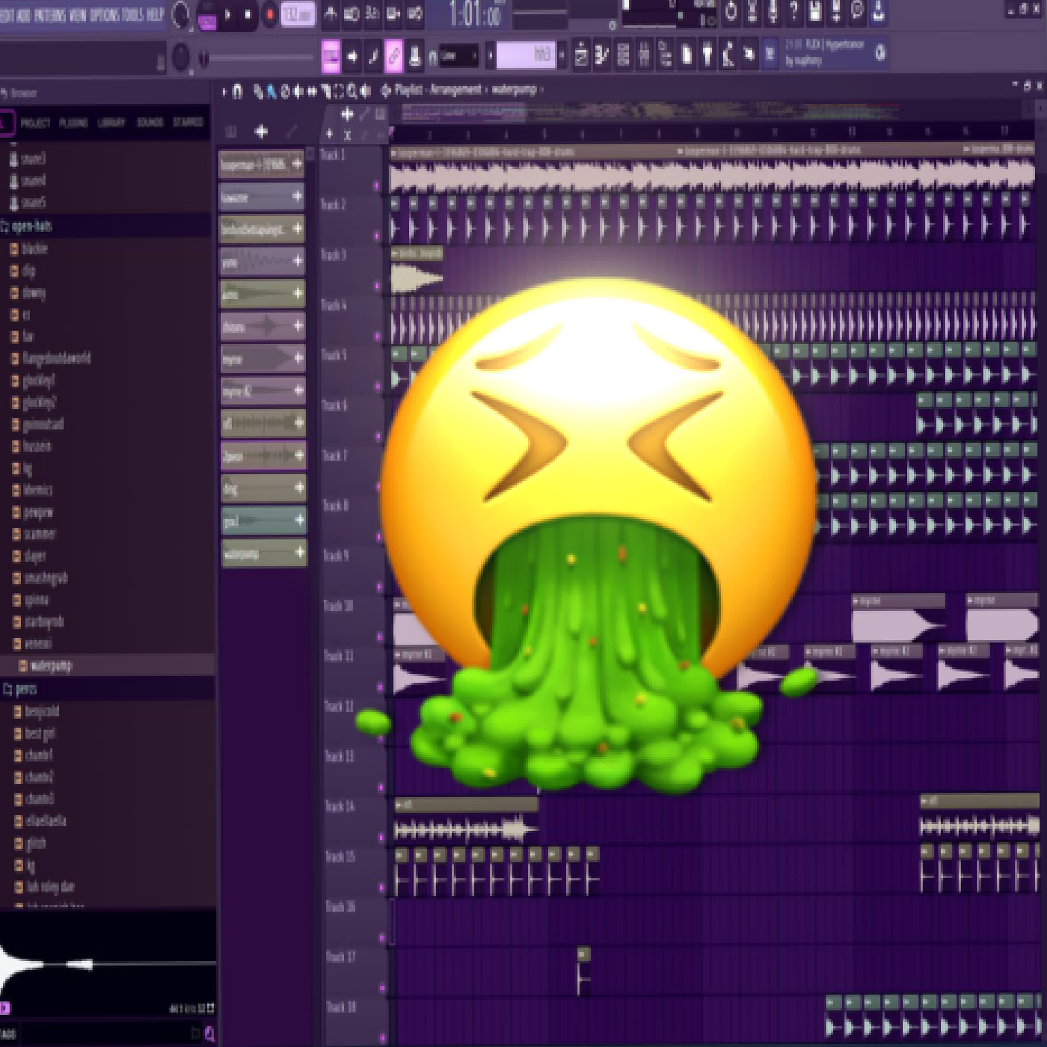
Task: Click the sample preview waveform
Action: coord(107,964)
